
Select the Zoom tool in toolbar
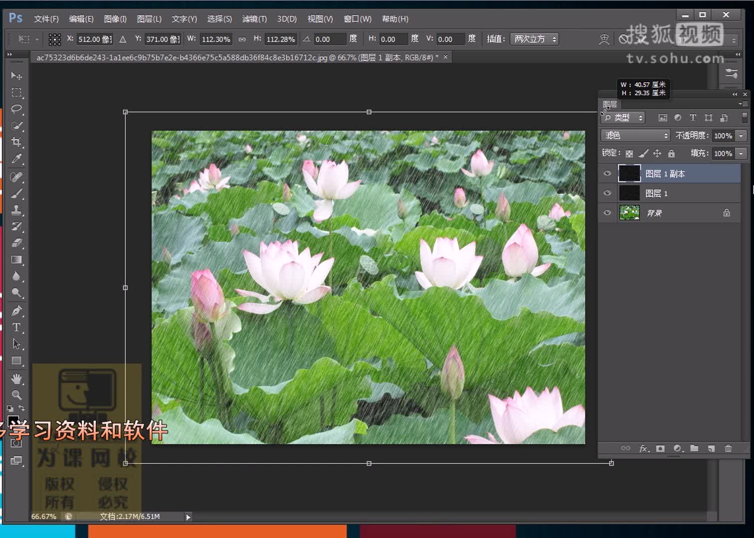pyautogui.click(x=16, y=395)
